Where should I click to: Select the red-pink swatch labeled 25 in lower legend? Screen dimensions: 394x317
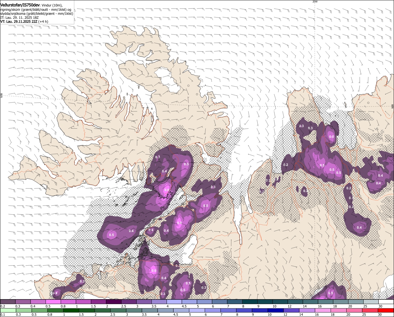(370, 310)
